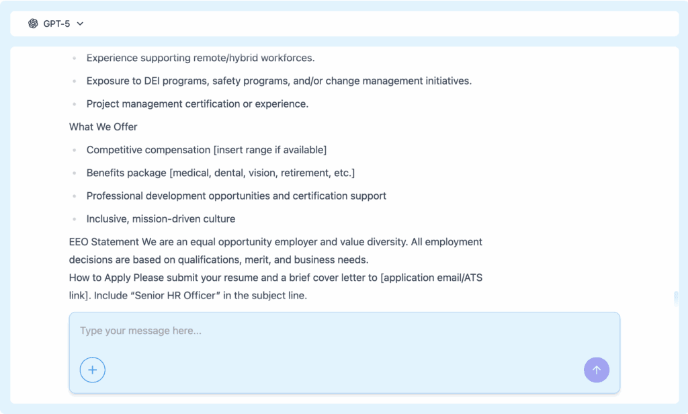Expand the chevron arrow next to GPT-5
The height and width of the screenshot is (414, 688).
(80, 24)
